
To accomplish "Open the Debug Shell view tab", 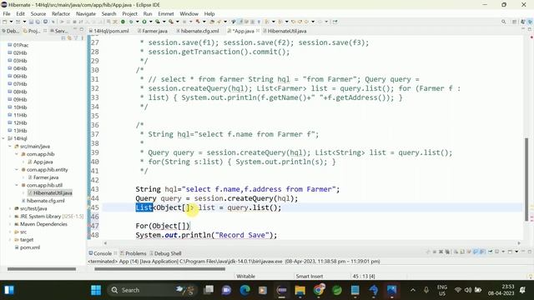I will click(x=165, y=253).
